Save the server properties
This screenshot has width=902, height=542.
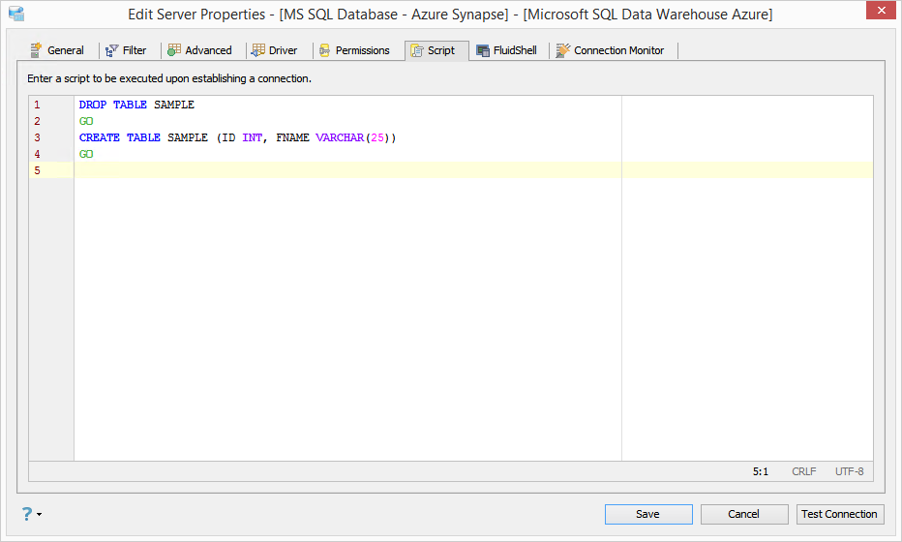pyautogui.click(x=648, y=514)
